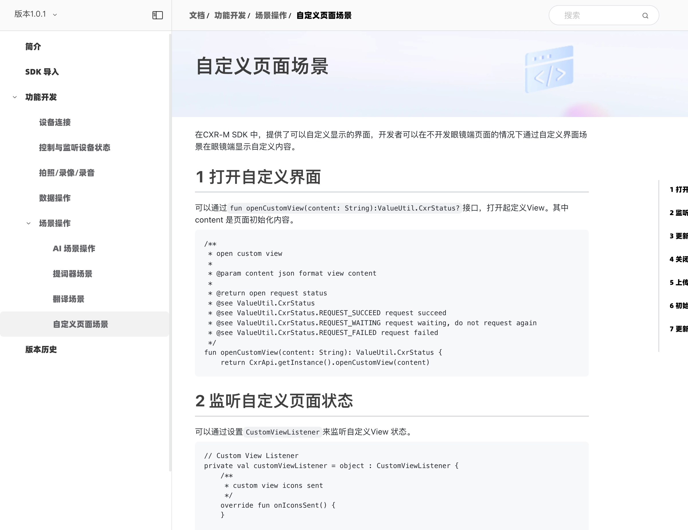Open 控制与监听设备状态 page
Screen dimensions: 688x530
(75, 147)
